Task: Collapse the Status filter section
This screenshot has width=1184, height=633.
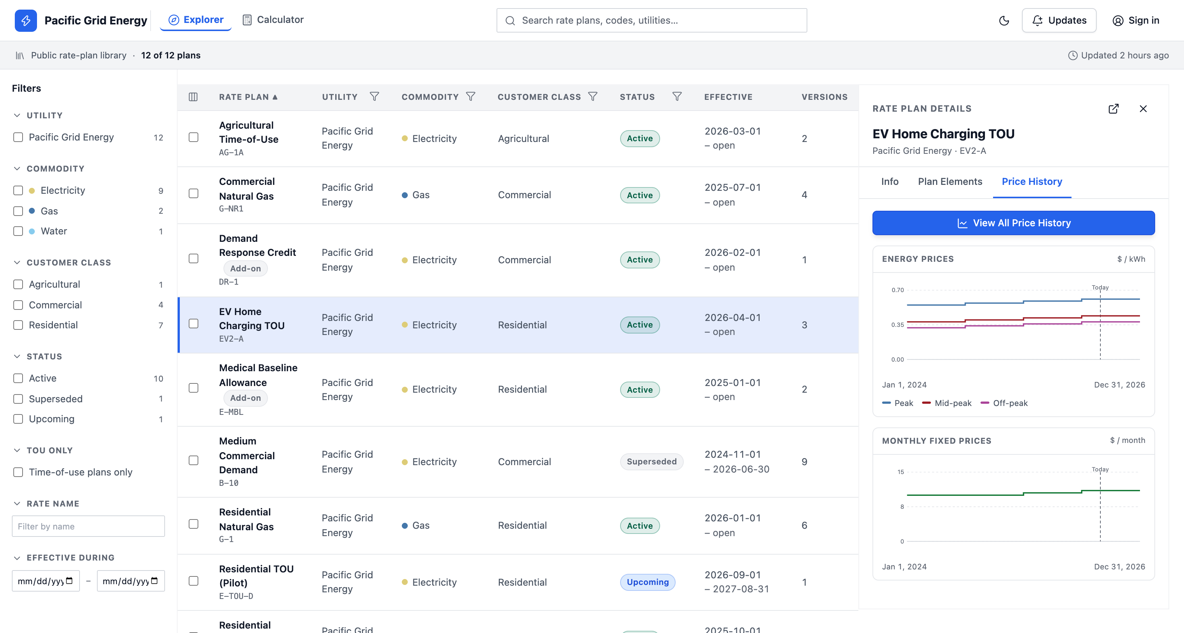Action: (17, 356)
